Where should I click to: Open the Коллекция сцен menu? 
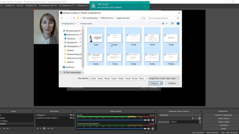click(x=48, y=5)
